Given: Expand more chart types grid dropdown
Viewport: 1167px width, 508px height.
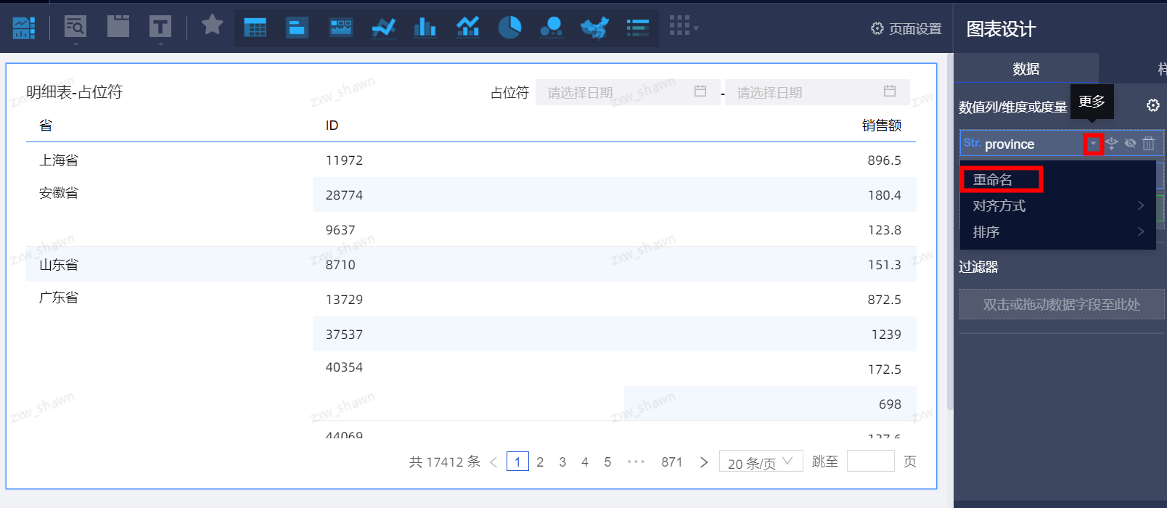Looking at the screenshot, I should (683, 28).
